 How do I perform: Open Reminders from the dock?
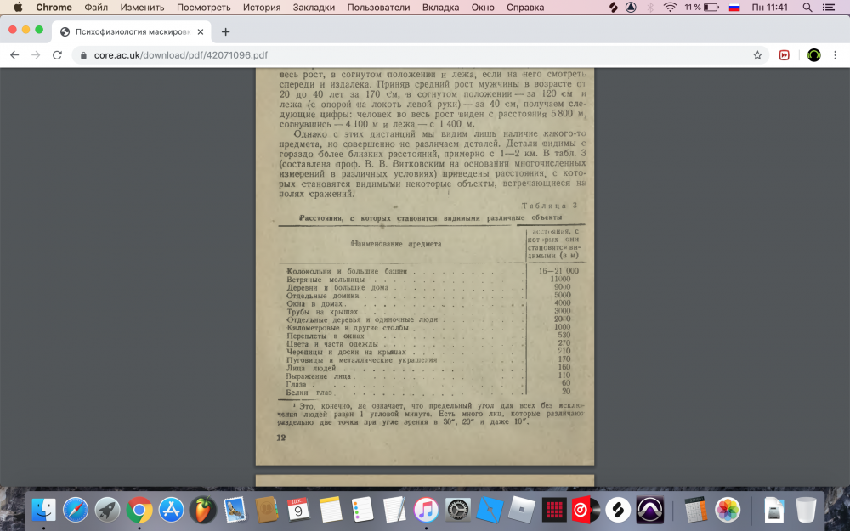[x=362, y=510]
